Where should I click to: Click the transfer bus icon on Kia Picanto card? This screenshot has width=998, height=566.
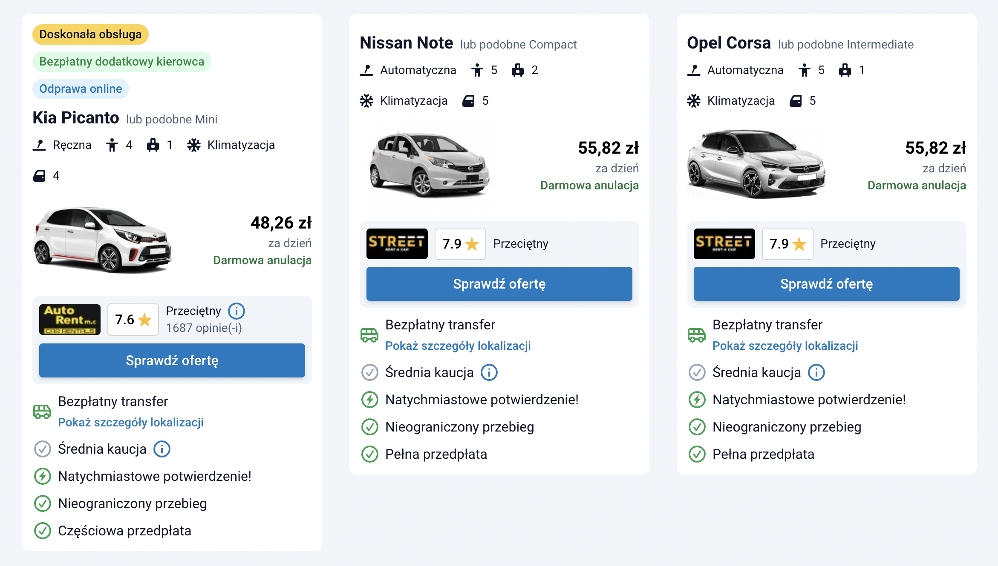point(42,412)
